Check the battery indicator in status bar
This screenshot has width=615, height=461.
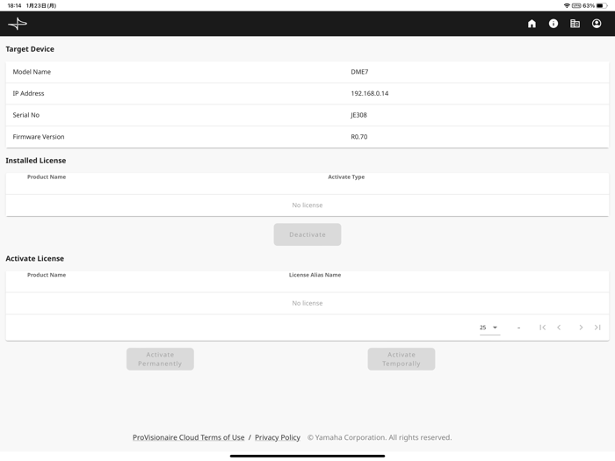(602, 5)
